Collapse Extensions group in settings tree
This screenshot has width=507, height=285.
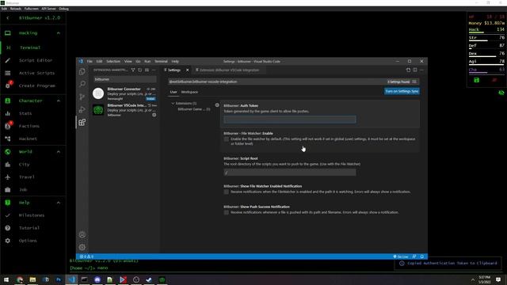pyautogui.click(x=173, y=104)
